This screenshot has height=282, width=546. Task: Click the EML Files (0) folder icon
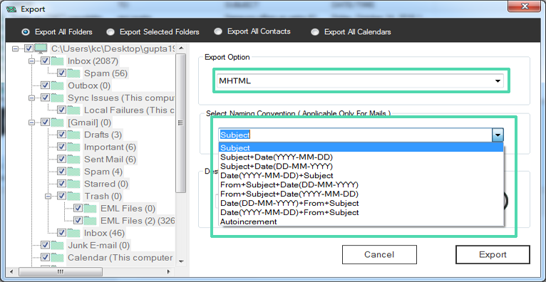point(91,208)
